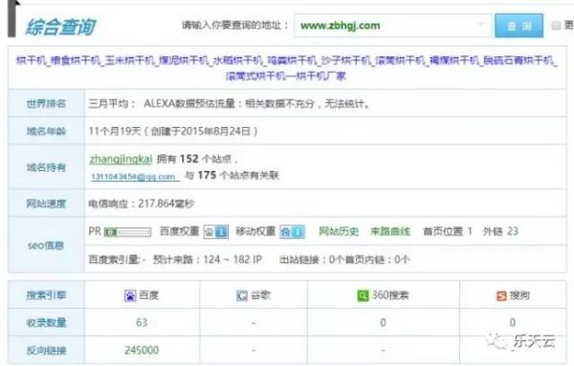
Task: Open the 1311043454@qq.com email link
Action: [x=135, y=177]
